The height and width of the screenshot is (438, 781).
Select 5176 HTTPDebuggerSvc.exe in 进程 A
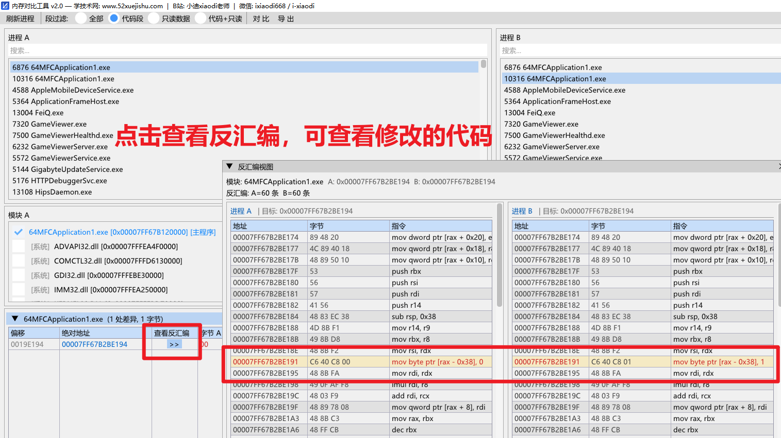pyautogui.click(x=116, y=181)
